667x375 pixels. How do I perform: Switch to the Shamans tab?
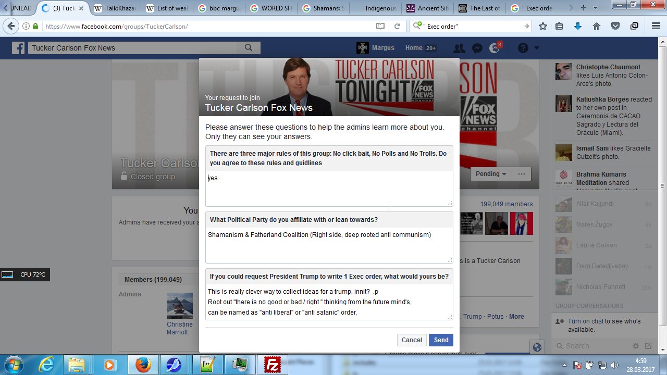pyautogui.click(x=324, y=8)
